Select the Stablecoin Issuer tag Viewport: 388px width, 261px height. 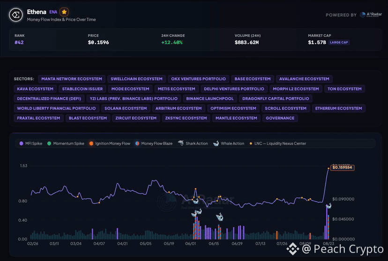tap(82, 89)
